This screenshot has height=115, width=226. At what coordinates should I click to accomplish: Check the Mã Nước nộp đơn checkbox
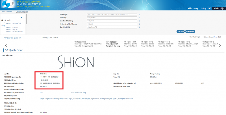click(x=5, y=27)
